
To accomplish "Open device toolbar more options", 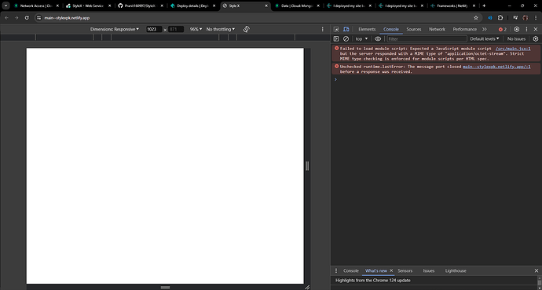I will [323, 29].
